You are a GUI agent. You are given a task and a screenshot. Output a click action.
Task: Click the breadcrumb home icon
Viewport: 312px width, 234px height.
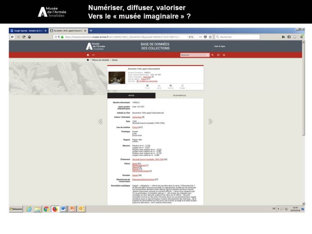88,60
